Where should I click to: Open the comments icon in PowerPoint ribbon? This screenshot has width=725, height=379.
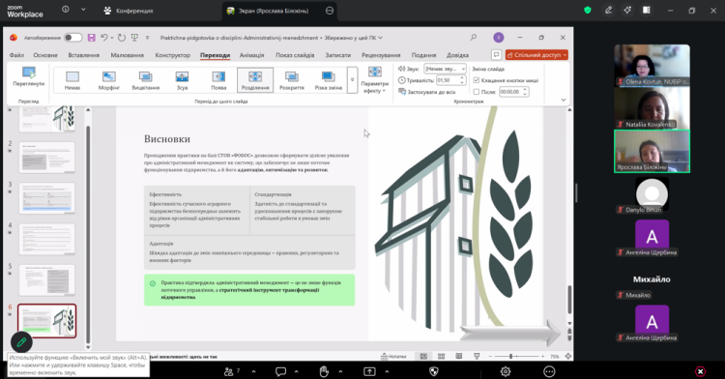tap(496, 54)
